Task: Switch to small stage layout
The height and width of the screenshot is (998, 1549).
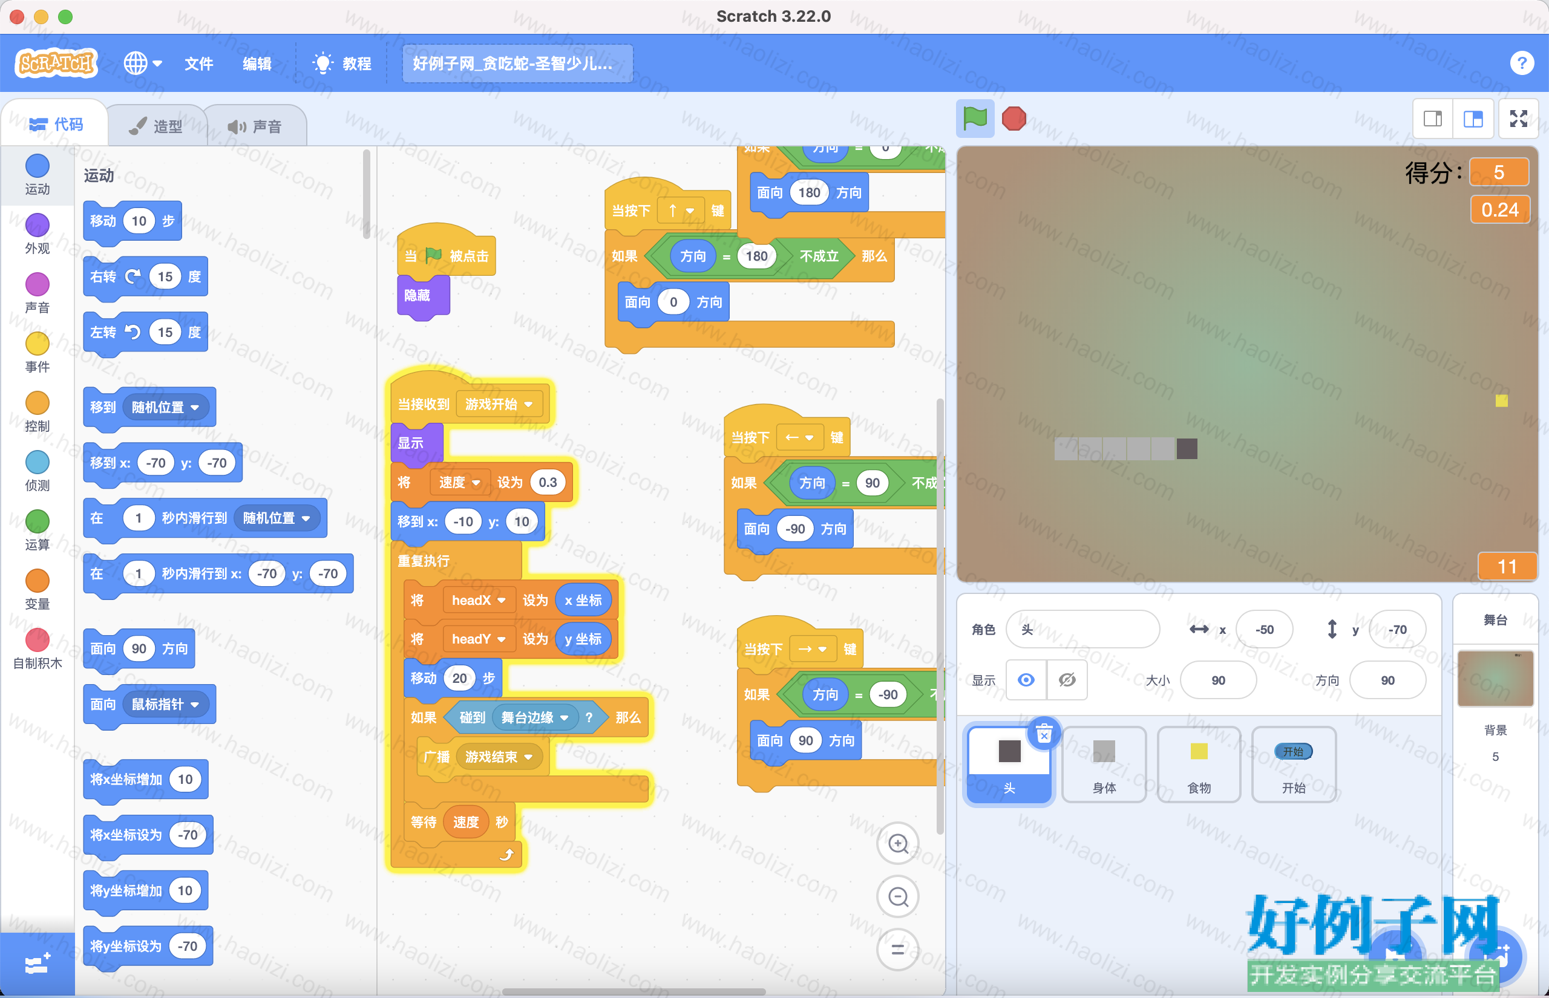Action: click(x=1433, y=119)
